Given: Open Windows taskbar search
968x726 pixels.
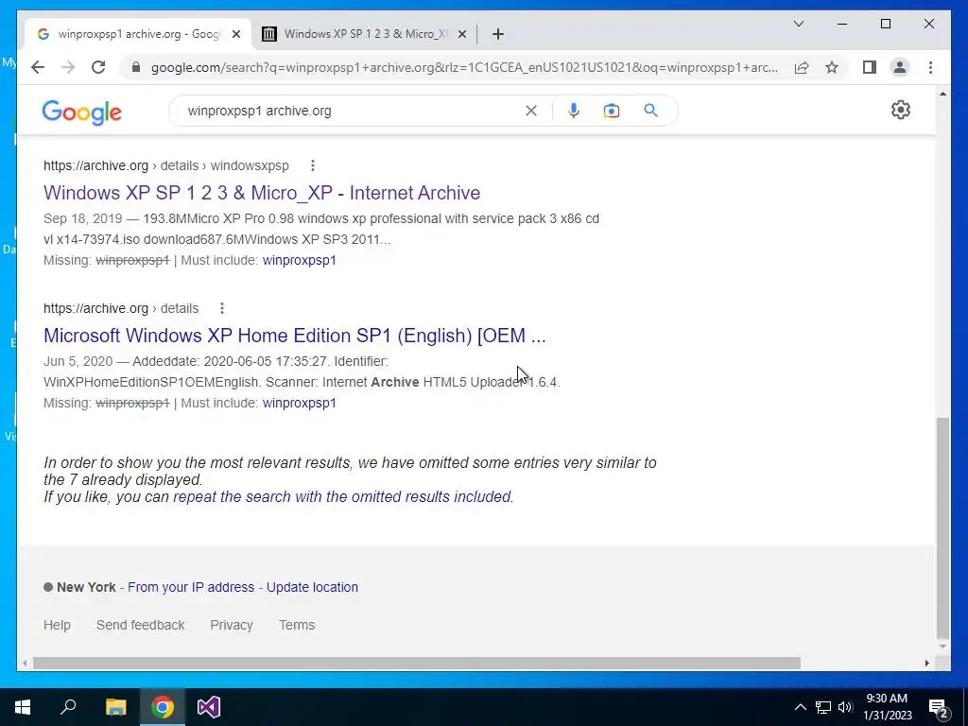Looking at the screenshot, I should (x=68, y=707).
